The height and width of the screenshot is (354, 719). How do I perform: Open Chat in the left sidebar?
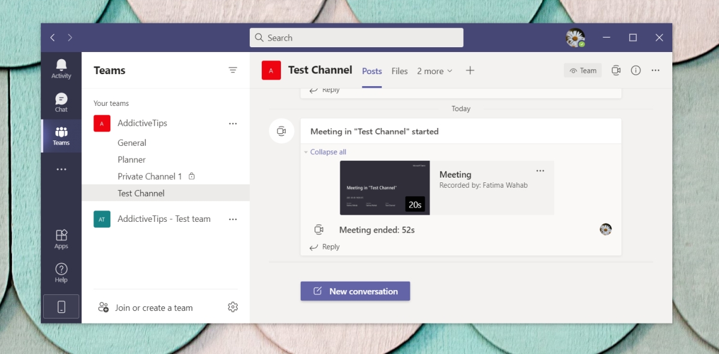(61, 102)
